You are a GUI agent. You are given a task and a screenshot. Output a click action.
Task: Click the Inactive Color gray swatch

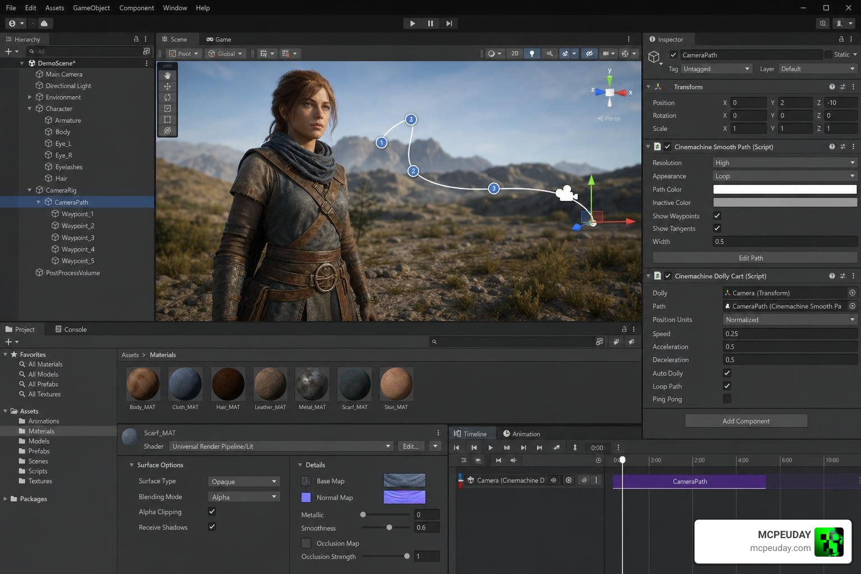pyautogui.click(x=785, y=202)
